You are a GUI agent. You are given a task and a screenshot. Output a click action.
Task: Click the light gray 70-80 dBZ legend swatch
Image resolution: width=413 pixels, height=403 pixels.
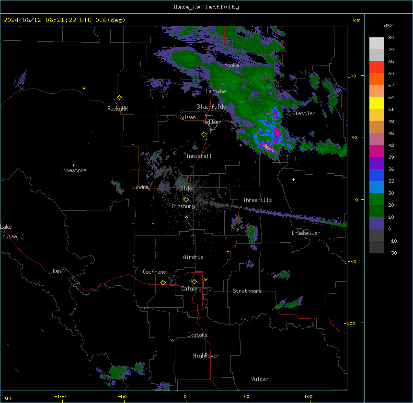[377, 44]
